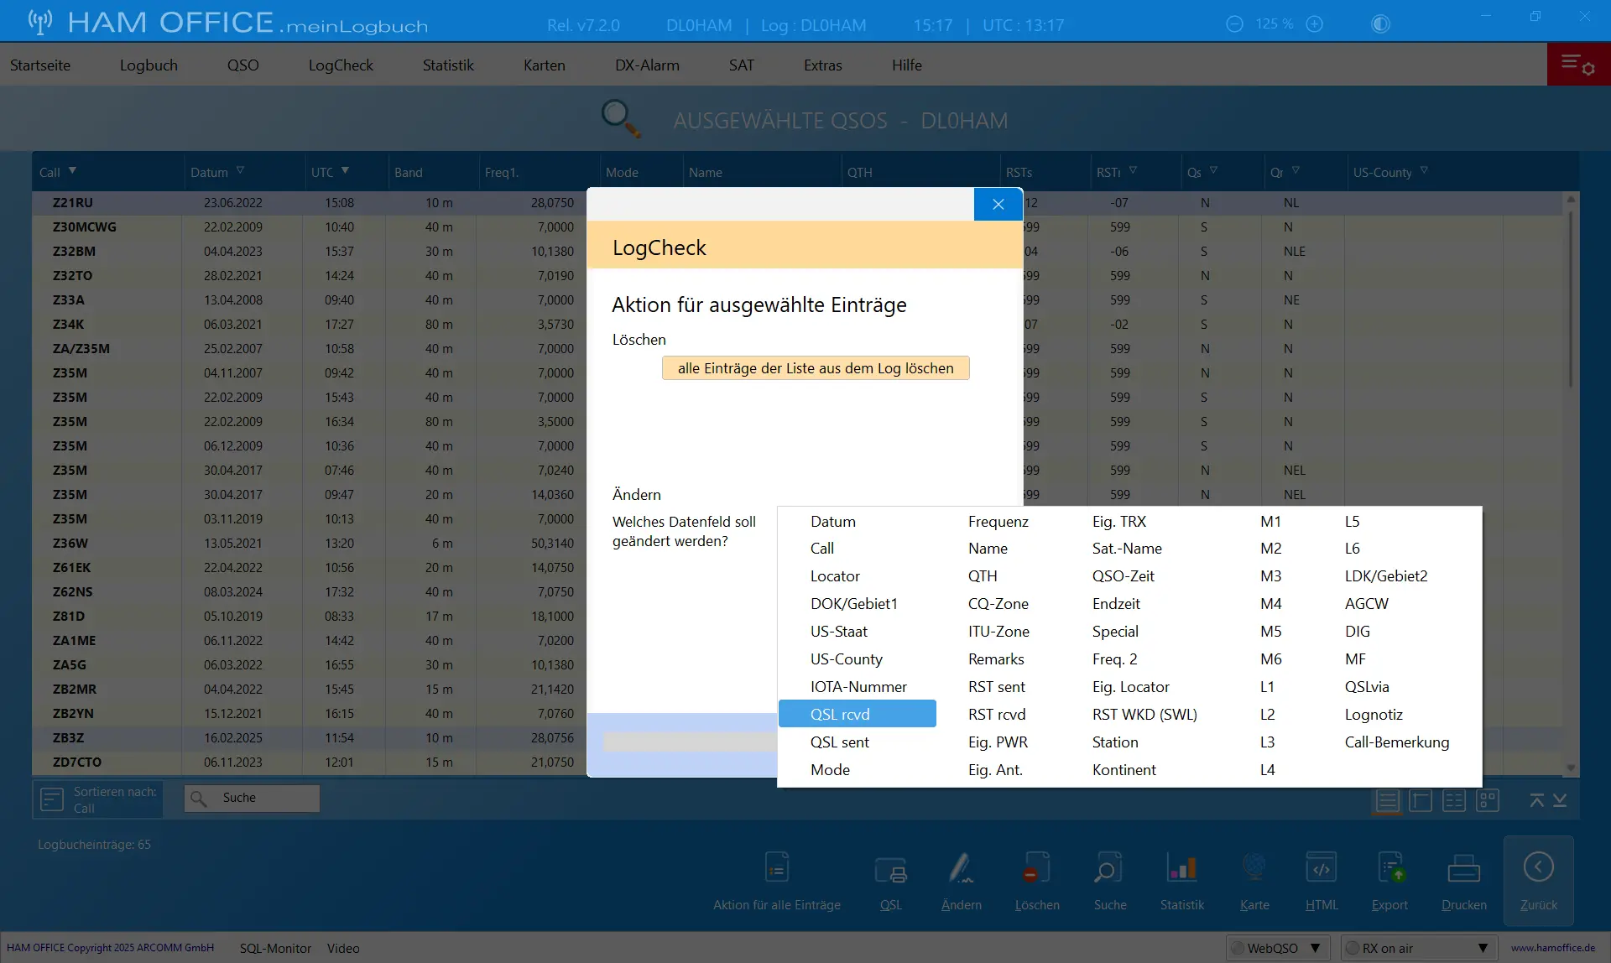The width and height of the screenshot is (1611, 963).
Task: Click alle Einträge der Liste aus dem Log löschen
Action: [x=816, y=368]
